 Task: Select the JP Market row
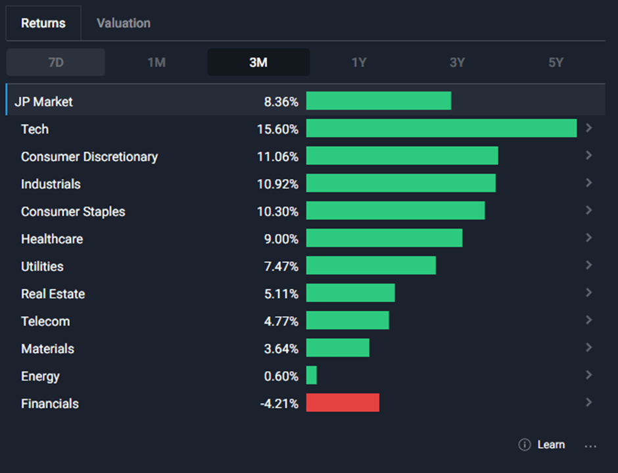(43, 101)
